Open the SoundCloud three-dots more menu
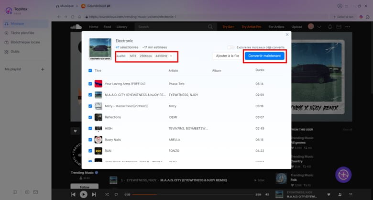 coord(348,27)
